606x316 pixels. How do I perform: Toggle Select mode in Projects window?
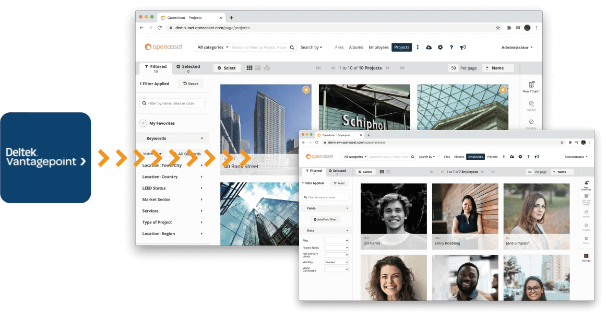pos(227,68)
